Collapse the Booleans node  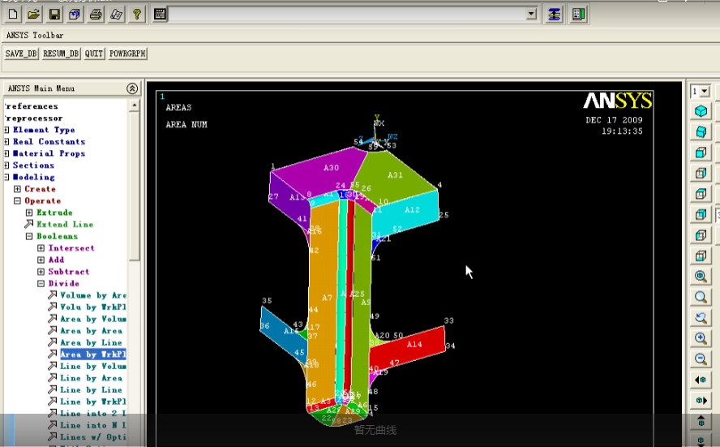tap(29, 236)
